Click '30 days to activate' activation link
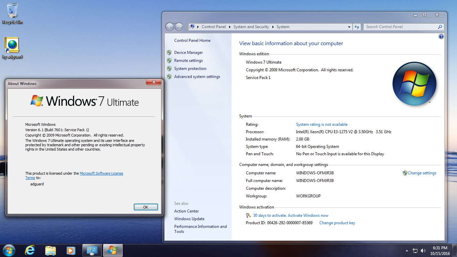Viewport: 457px width, 257px height. [291, 216]
